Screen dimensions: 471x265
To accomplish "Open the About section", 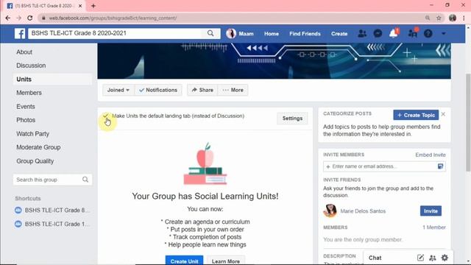I will tap(24, 52).
